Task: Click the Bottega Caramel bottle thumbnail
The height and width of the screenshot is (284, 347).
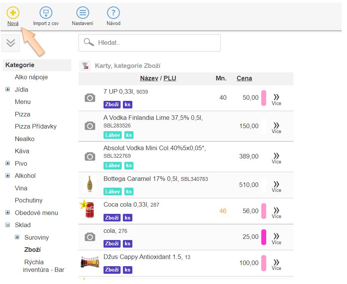Action: tap(90, 184)
